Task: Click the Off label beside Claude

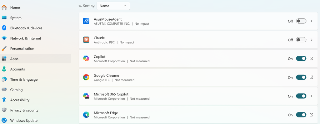Action: pos(290,40)
